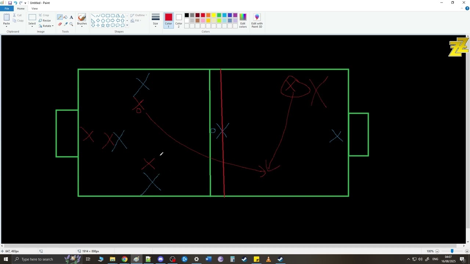Open Edit colors dialog

tap(243, 21)
